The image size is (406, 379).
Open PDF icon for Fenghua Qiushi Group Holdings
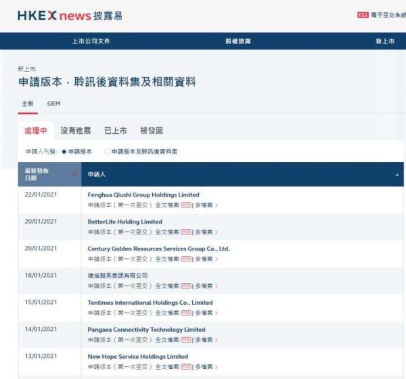[x=185, y=205]
